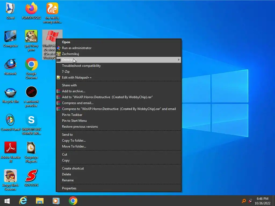This screenshot has height=206, width=275.
Task: Open Properties from the context menu
Action: pos(119,188)
